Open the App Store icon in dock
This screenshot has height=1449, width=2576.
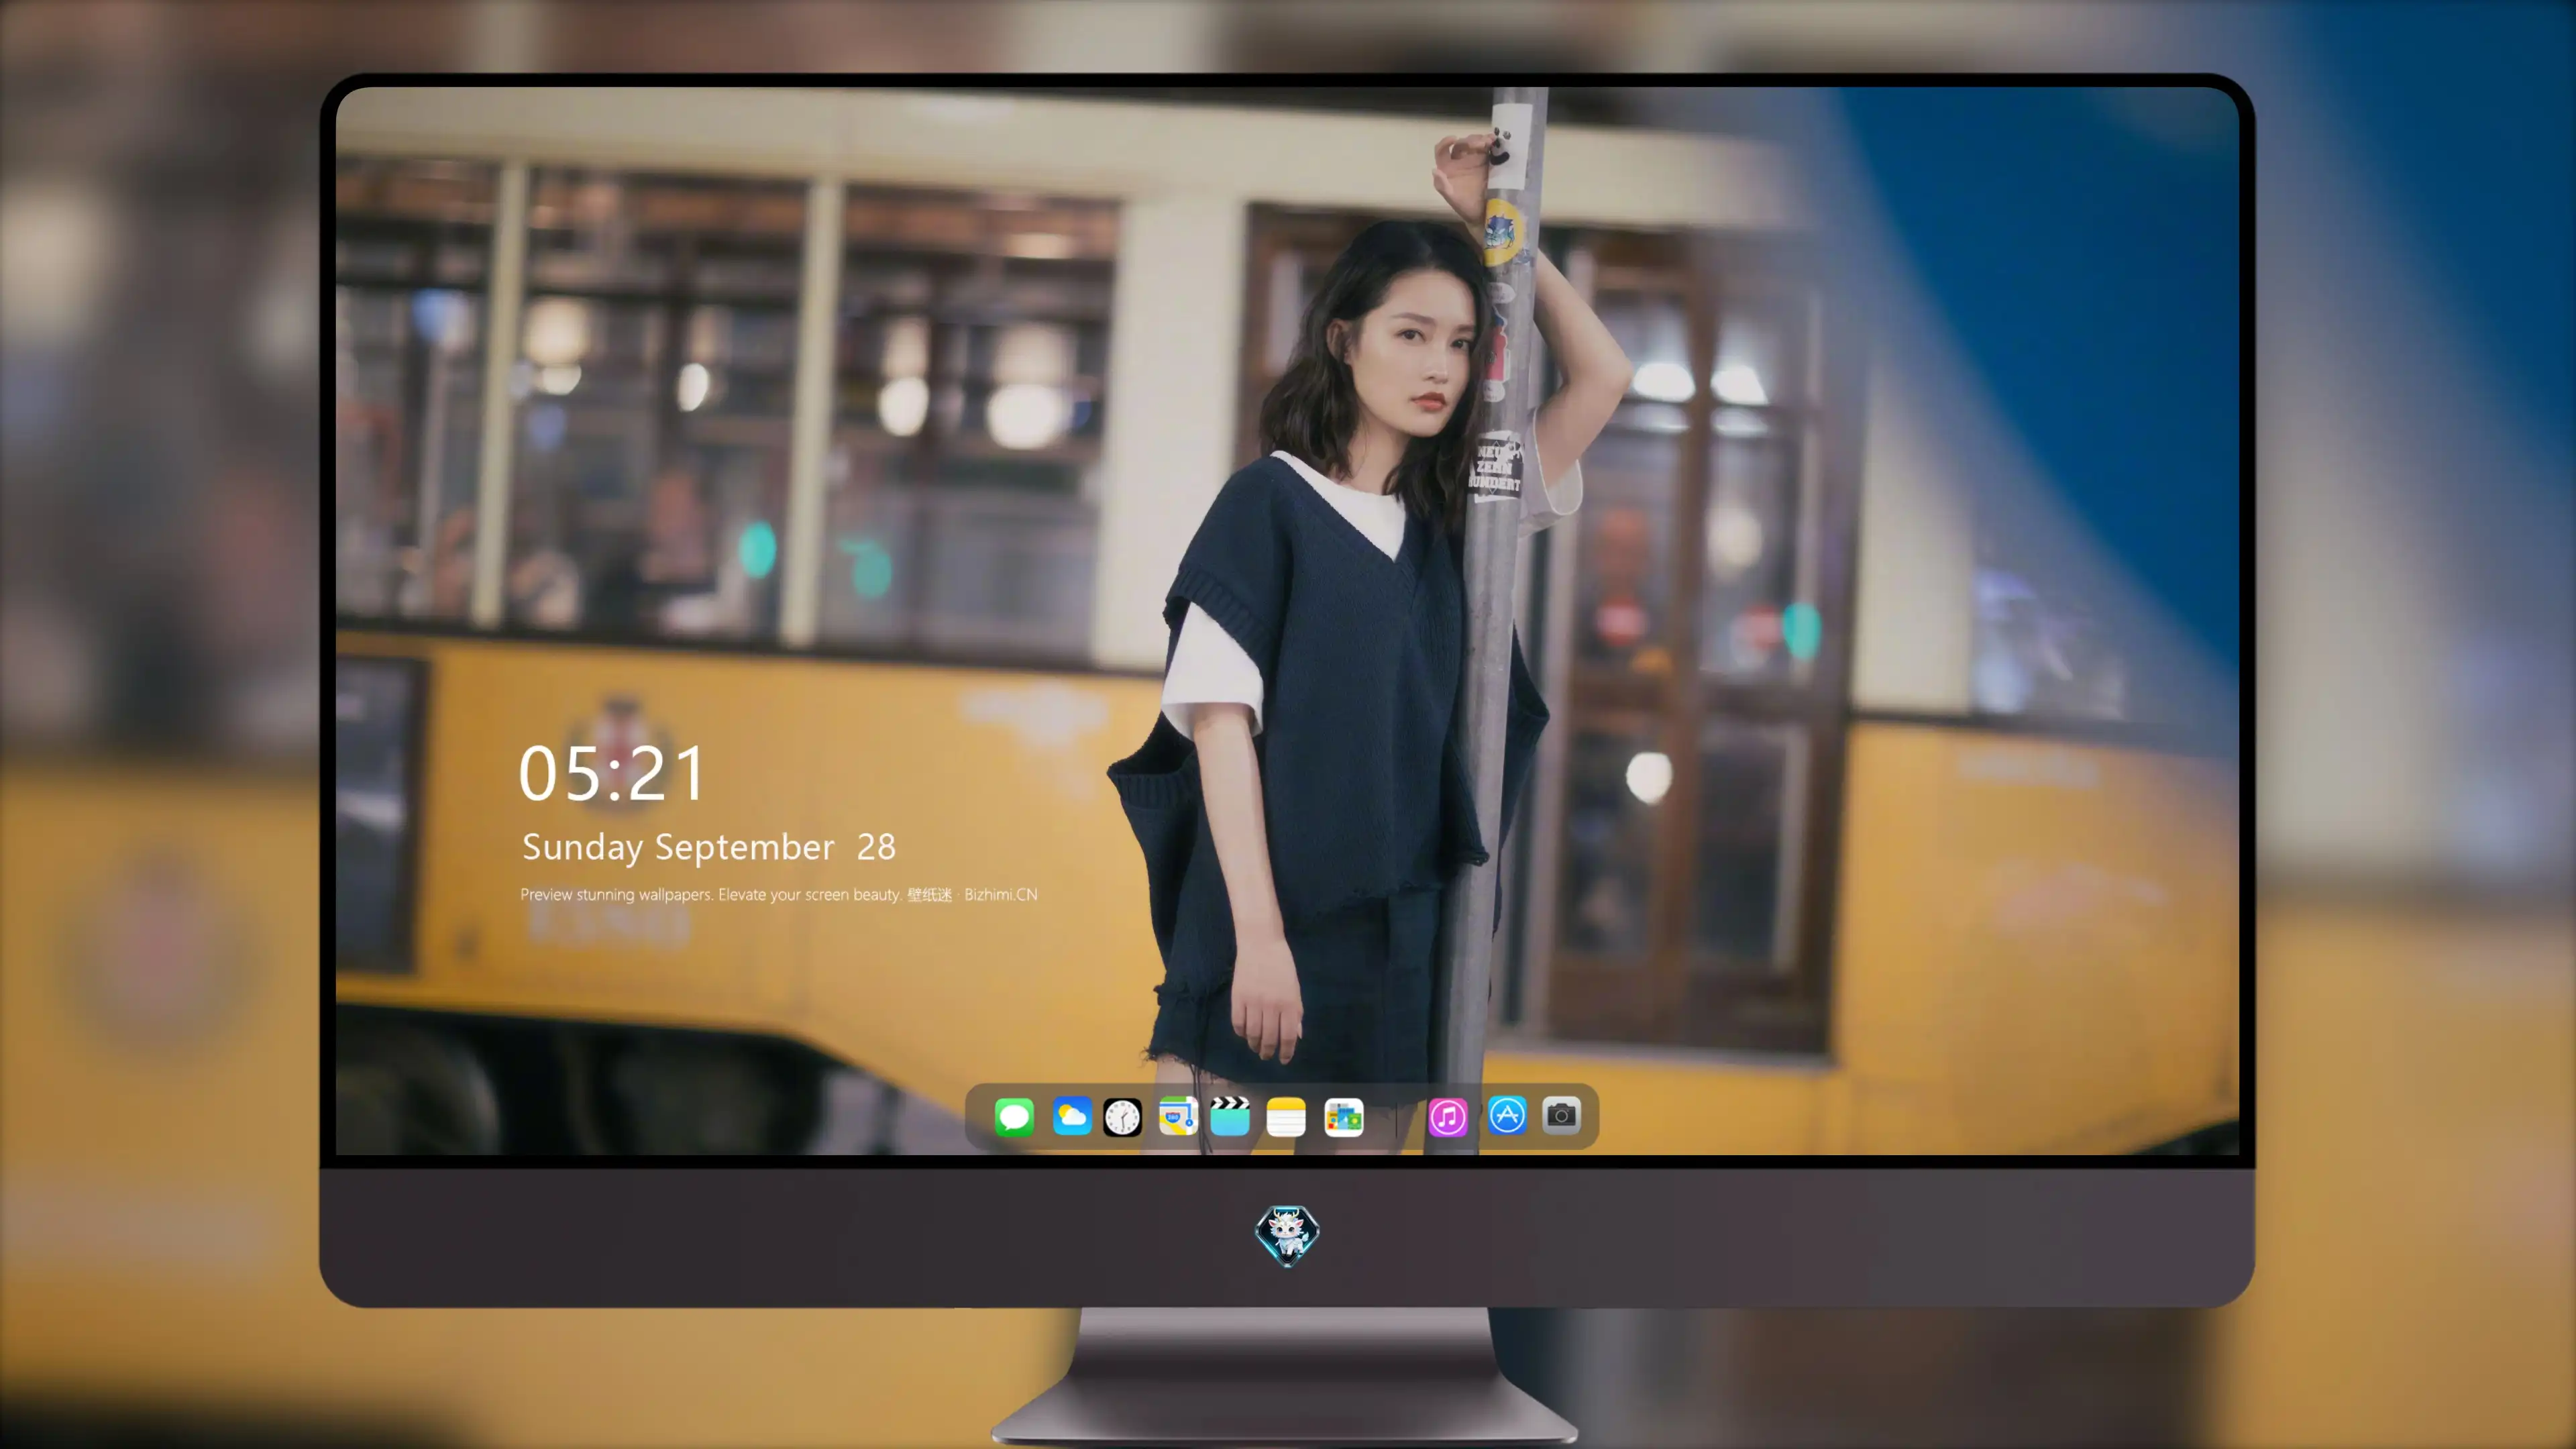(x=1507, y=1115)
